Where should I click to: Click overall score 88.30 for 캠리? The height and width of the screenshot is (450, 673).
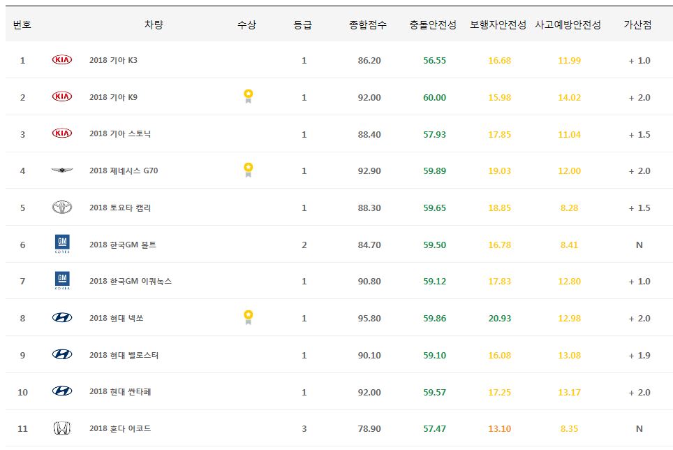(369, 208)
